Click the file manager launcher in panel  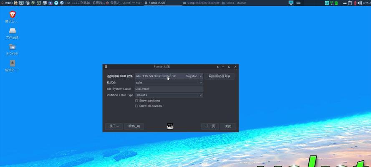click(15, 3)
